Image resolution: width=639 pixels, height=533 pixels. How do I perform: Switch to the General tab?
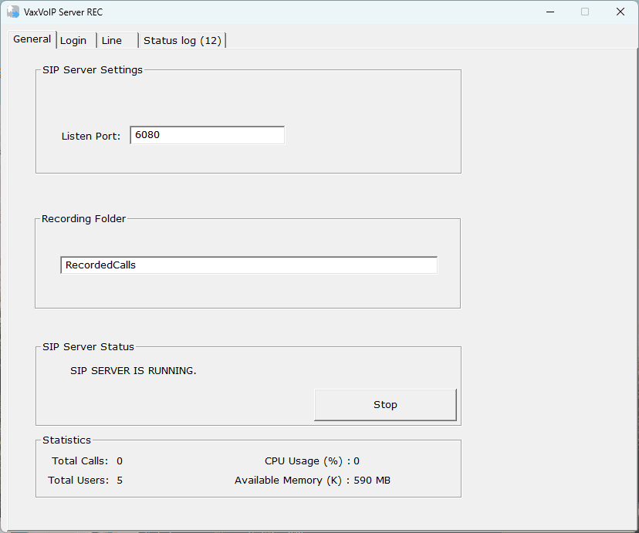click(32, 39)
